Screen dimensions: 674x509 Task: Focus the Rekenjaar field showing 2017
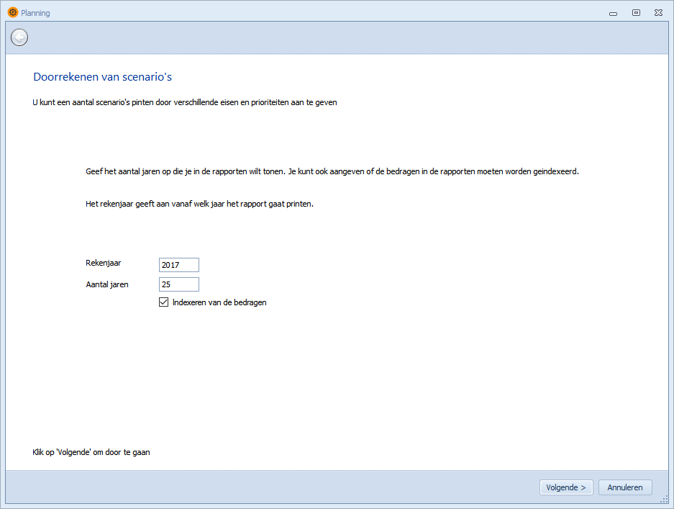[179, 265]
